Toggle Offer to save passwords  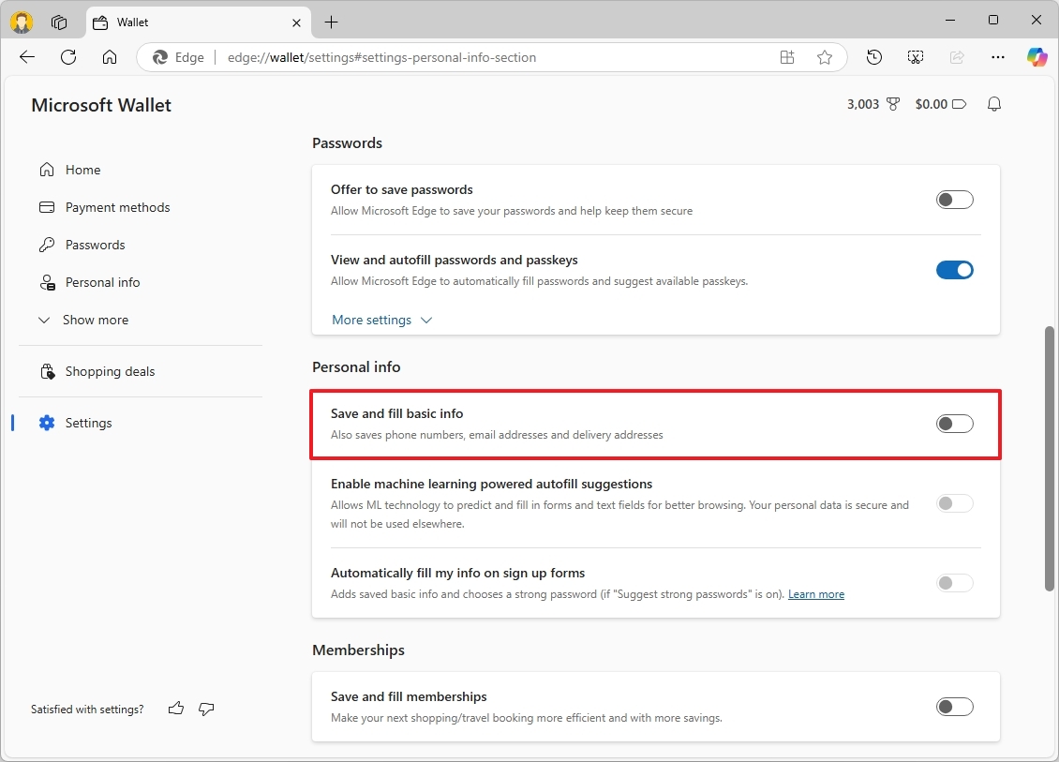coord(954,200)
